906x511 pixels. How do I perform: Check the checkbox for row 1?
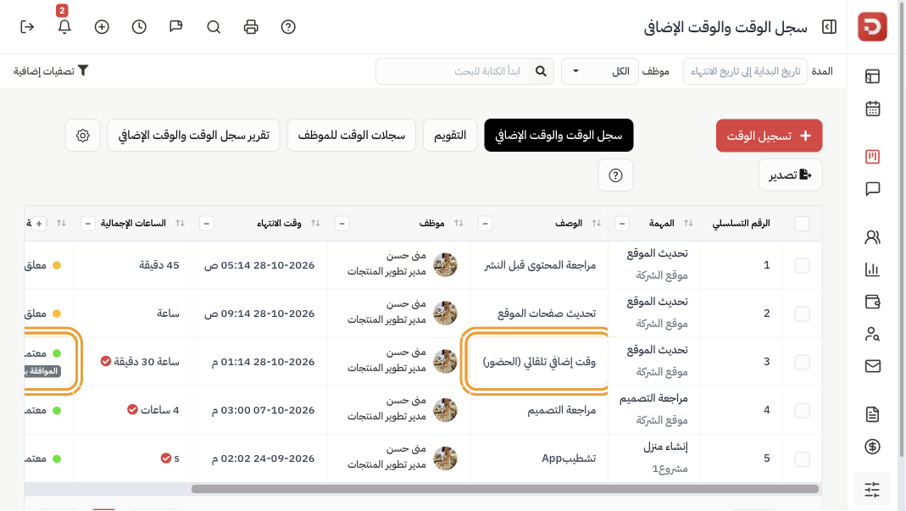click(x=802, y=265)
